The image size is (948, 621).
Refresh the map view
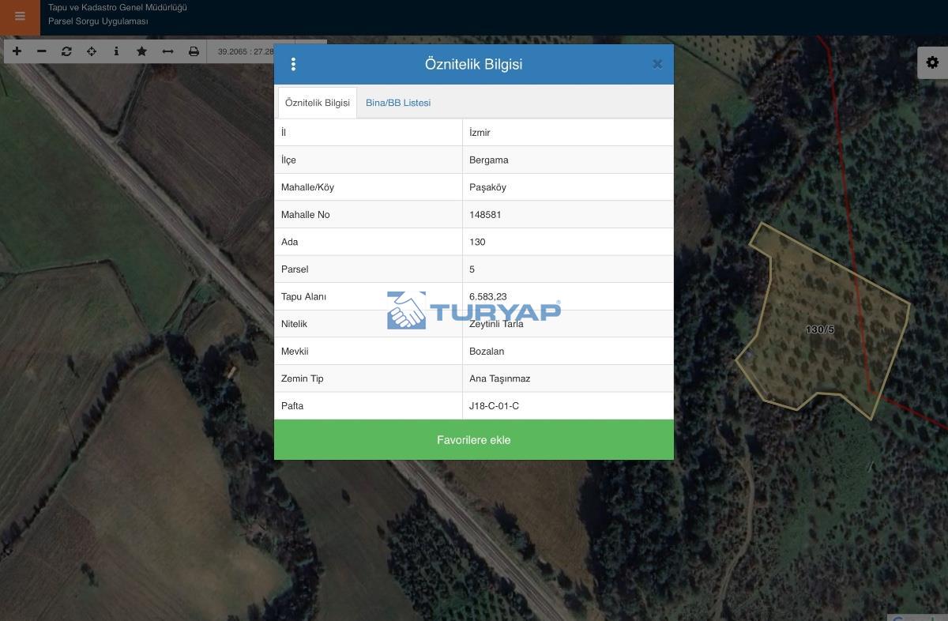click(x=66, y=51)
